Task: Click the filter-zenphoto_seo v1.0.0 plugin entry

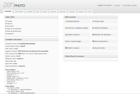Action: (x=15, y=73)
